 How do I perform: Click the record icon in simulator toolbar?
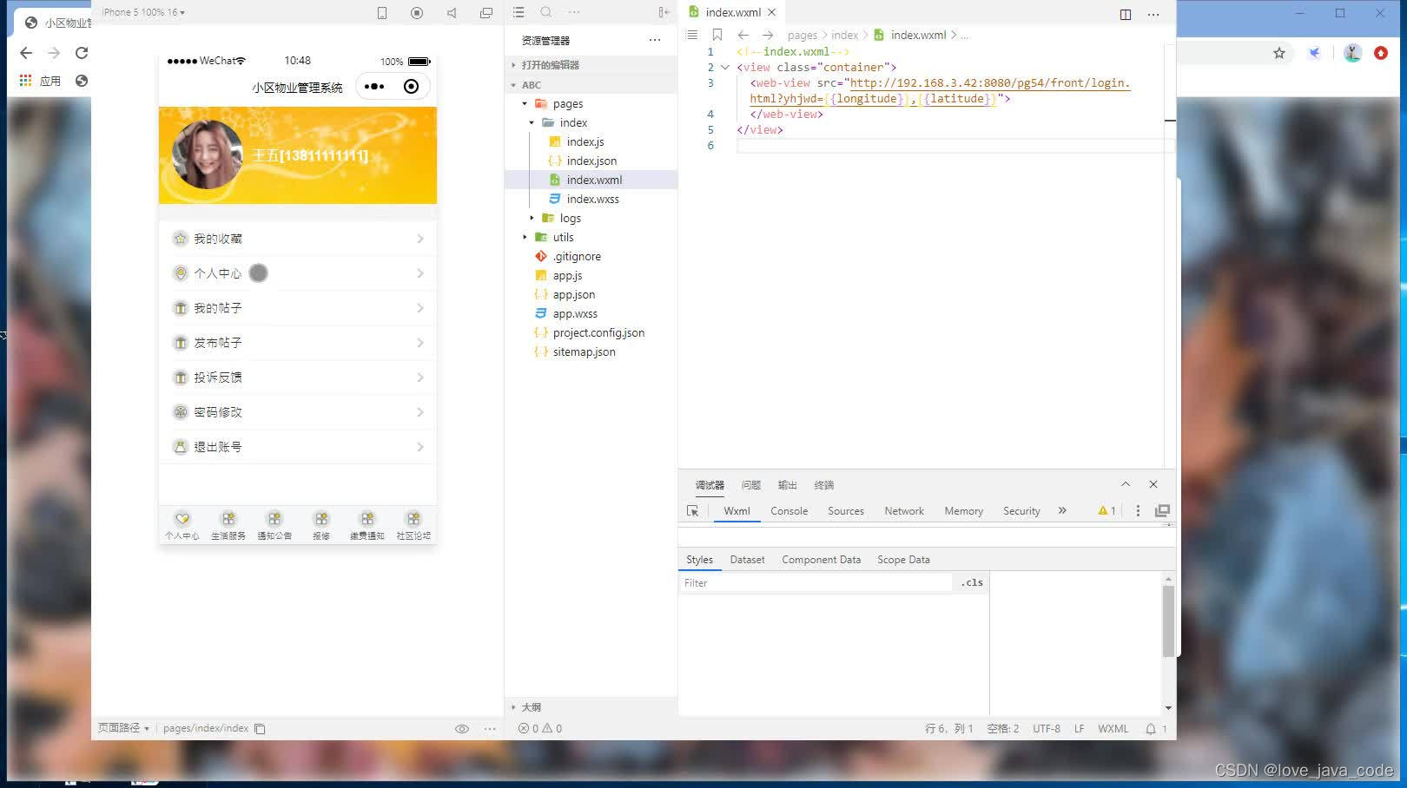coord(417,12)
